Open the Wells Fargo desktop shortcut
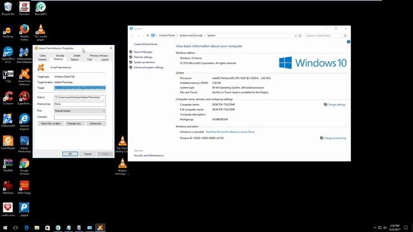413x232 pixels. pyautogui.click(x=25, y=188)
